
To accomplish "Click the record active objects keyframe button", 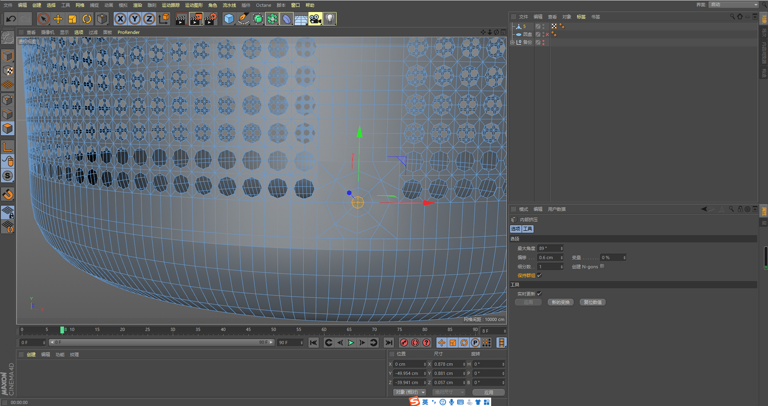I will pyautogui.click(x=404, y=342).
